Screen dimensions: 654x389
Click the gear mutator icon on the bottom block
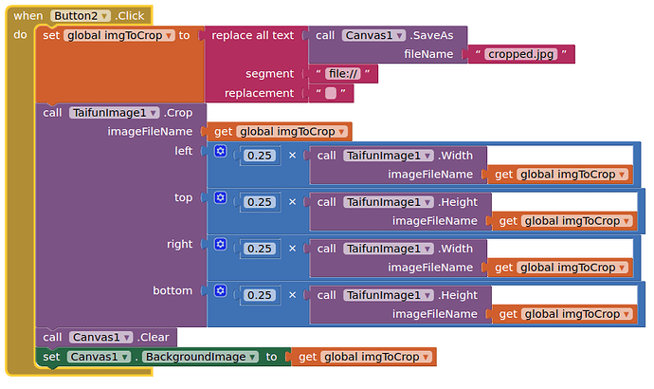click(220, 290)
